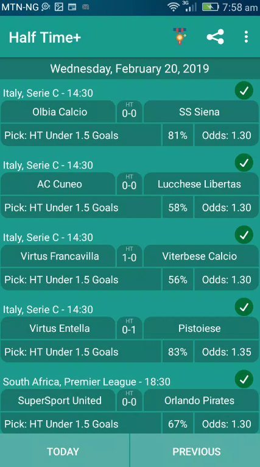This screenshot has width=260, height=467.
Task: Tap the date header Wednesday, February 20, 2019
Action: point(130,69)
